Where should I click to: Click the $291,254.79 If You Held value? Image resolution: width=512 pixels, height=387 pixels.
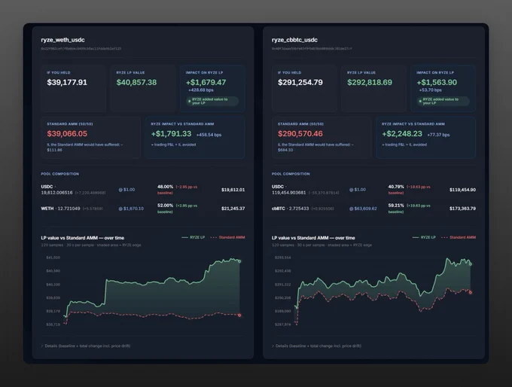pyautogui.click(x=300, y=82)
